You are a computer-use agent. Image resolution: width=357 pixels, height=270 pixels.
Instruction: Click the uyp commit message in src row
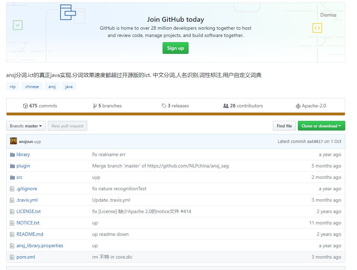pos(96,177)
